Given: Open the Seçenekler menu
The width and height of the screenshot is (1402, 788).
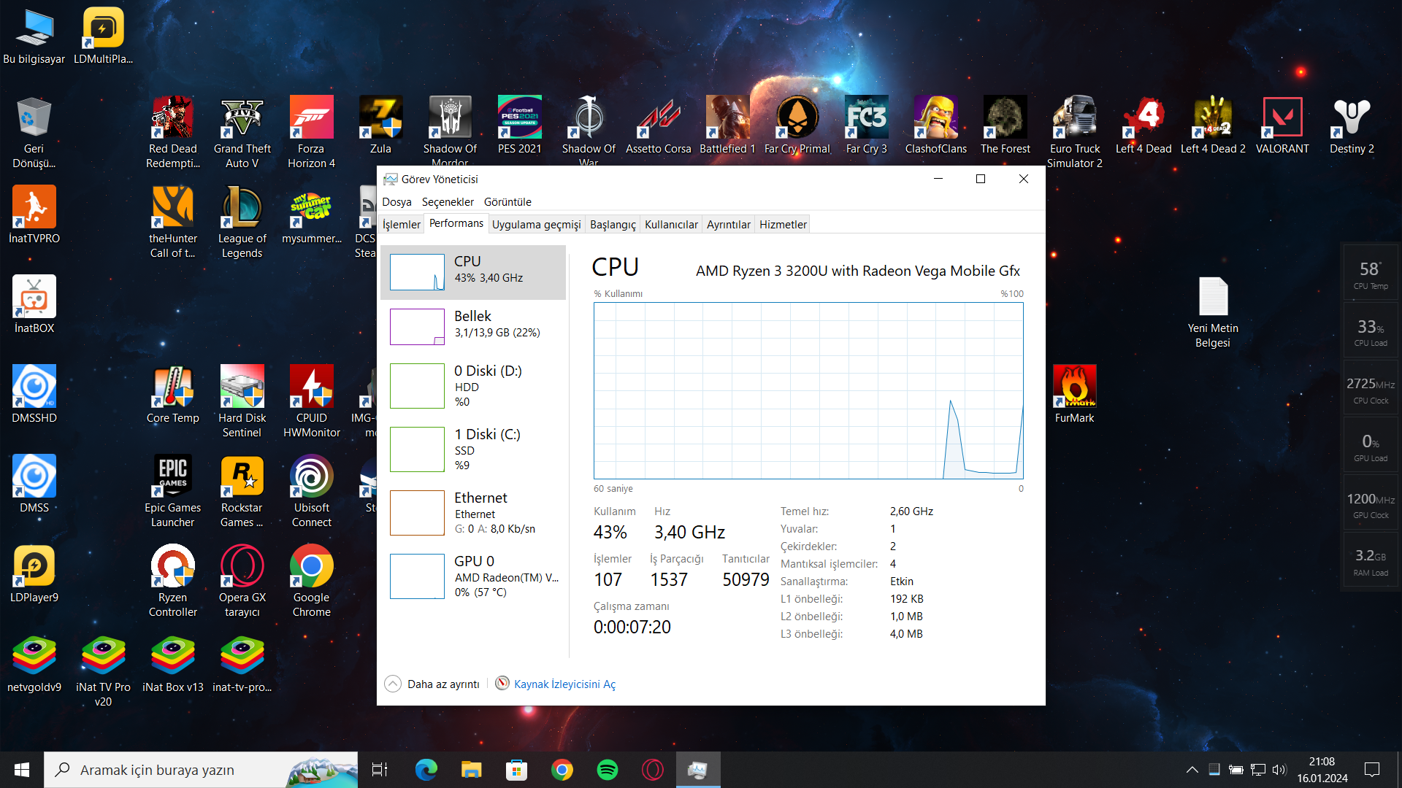Looking at the screenshot, I should (x=447, y=202).
